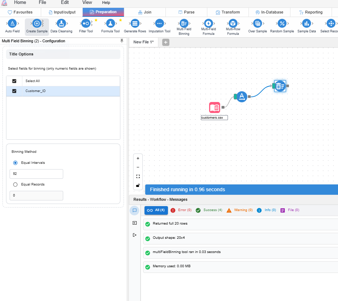Pin the configuration panel with pushpin icon
The image size is (338, 301).
pos(122,41)
